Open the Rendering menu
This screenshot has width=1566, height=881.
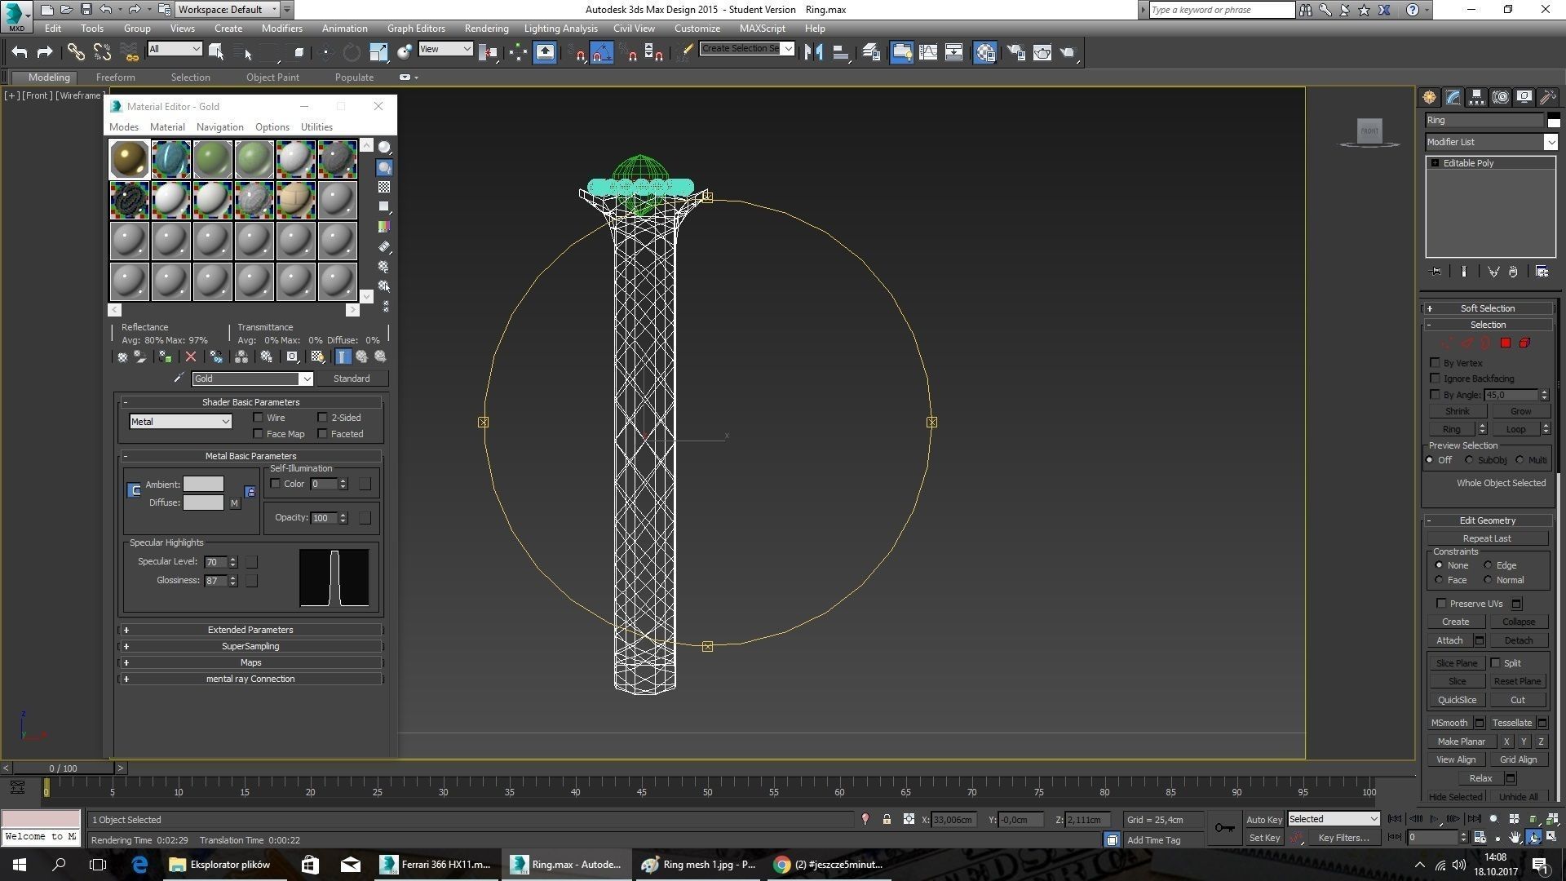tap(486, 28)
